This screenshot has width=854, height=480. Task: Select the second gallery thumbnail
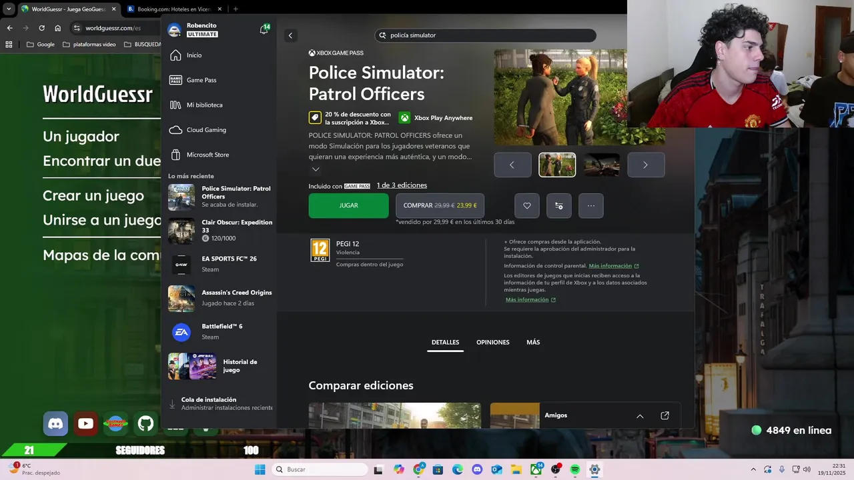click(602, 165)
